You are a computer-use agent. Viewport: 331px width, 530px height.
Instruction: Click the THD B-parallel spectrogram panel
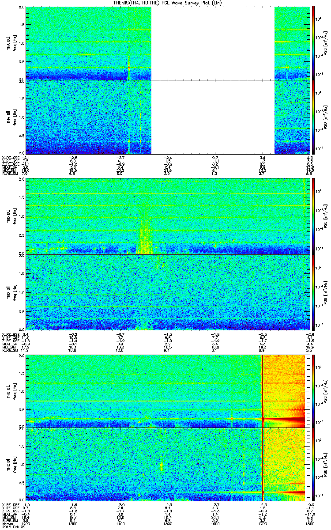tap(167, 292)
